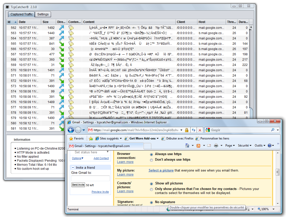Select the No signature radio button
Image resolution: width=286 pixels, height=217 pixels.
151,202
